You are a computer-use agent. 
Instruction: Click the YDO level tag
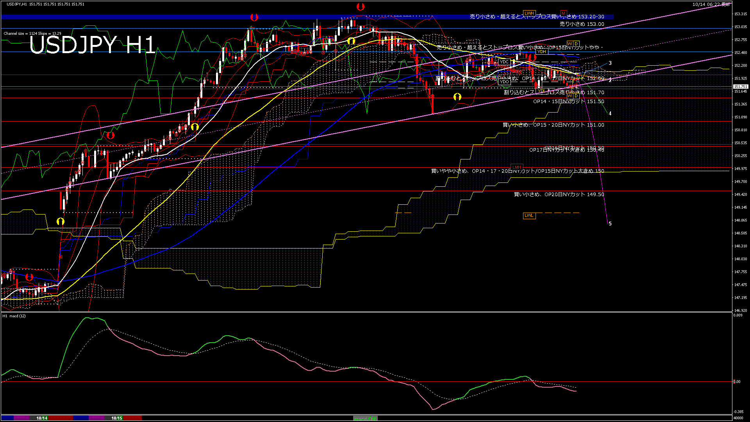(x=504, y=82)
